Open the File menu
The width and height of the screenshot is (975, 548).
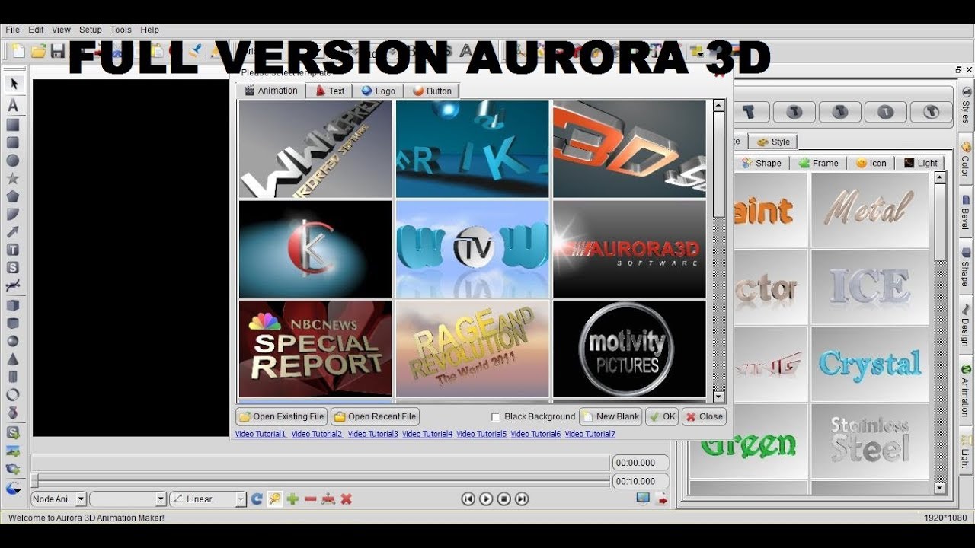click(13, 30)
